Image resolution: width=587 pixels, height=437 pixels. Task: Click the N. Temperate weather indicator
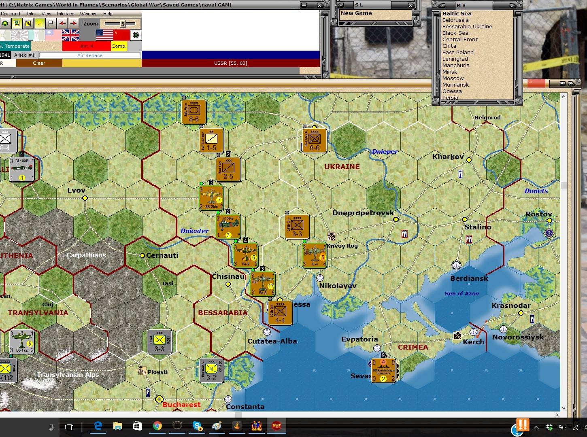coord(15,46)
